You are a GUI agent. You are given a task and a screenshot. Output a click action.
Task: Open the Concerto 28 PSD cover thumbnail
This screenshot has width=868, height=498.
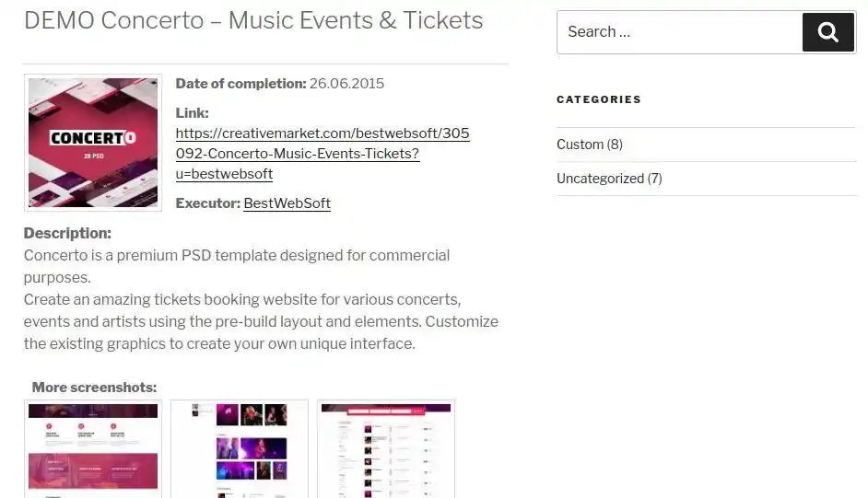93,143
